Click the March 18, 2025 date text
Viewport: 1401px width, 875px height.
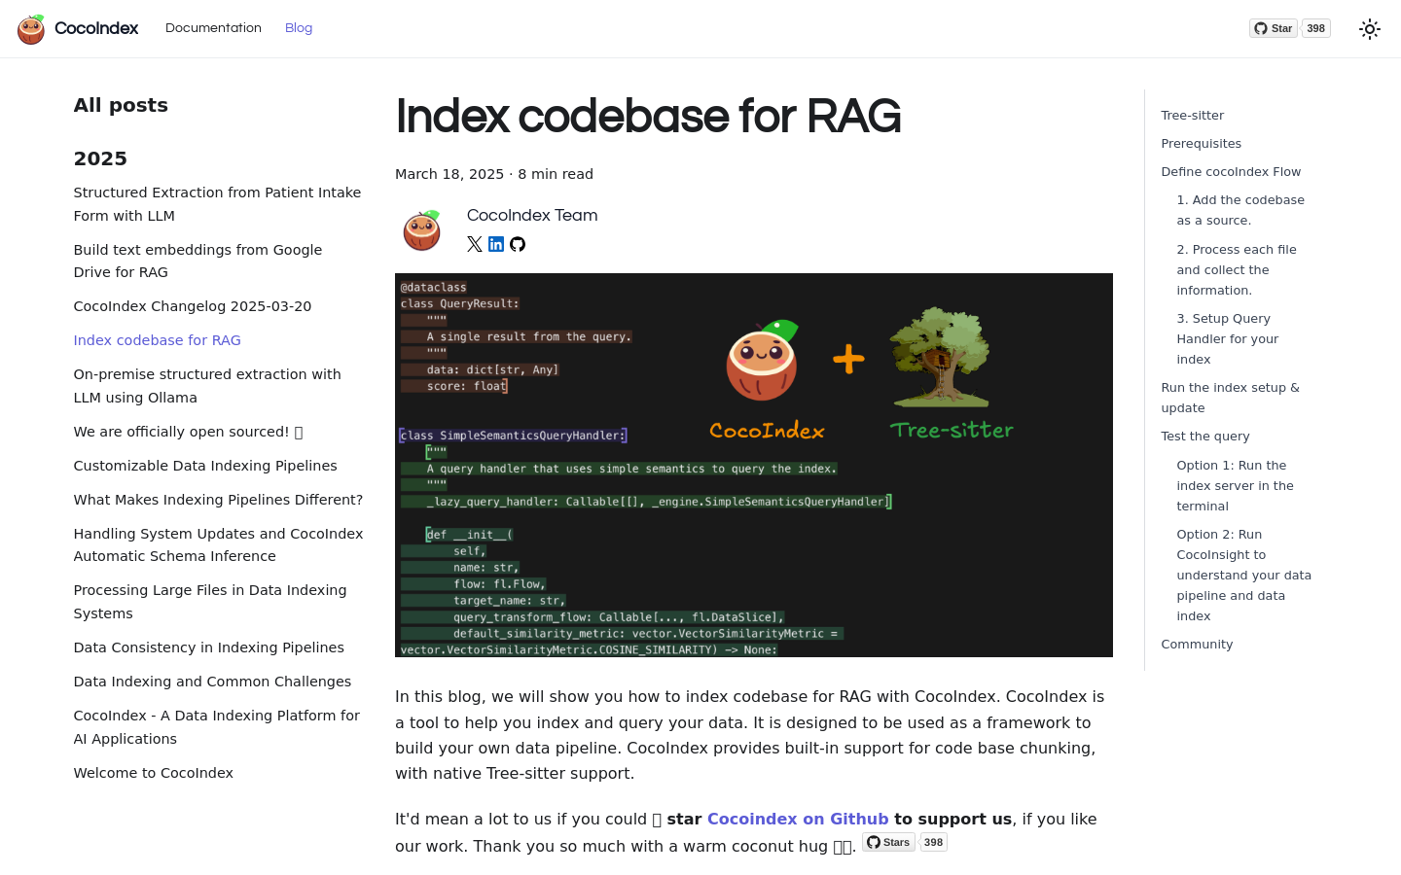[x=449, y=174]
